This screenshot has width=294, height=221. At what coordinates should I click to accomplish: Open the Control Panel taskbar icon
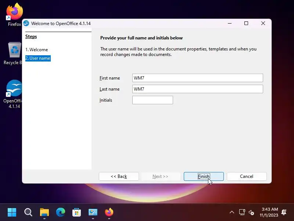coord(93,213)
